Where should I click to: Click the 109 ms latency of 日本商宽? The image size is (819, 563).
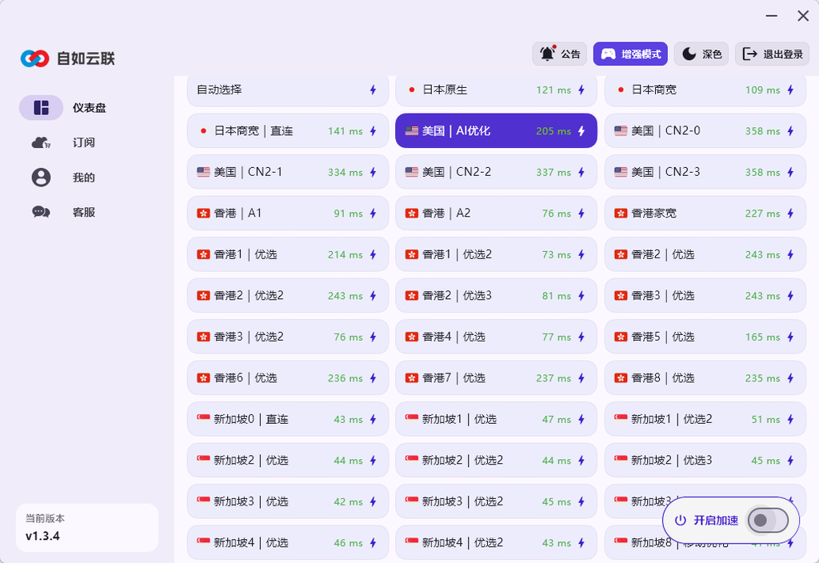(762, 90)
